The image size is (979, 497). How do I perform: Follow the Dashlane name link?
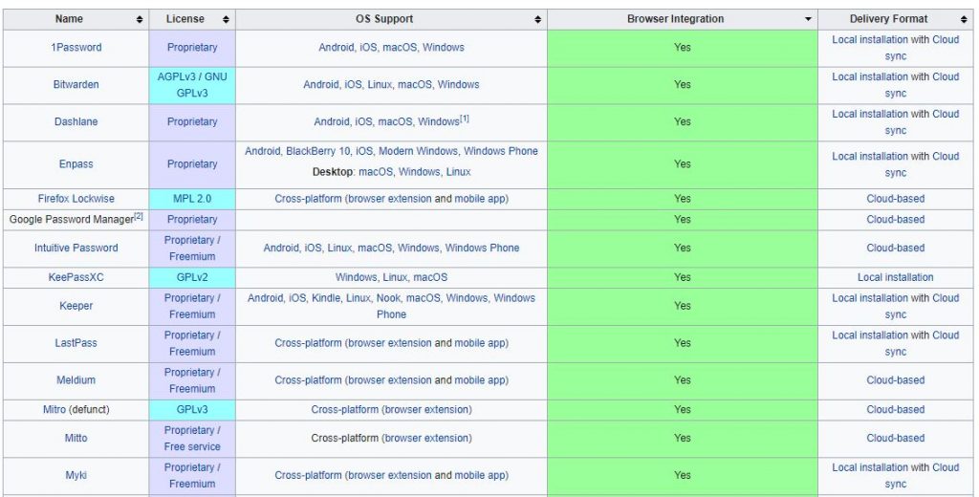click(x=76, y=121)
